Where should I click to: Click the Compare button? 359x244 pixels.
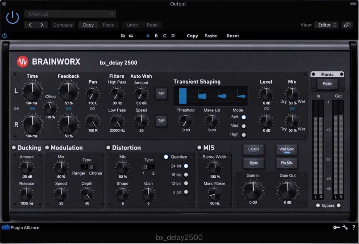pyautogui.click(x=63, y=25)
